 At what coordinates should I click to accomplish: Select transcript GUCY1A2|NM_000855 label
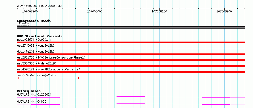click(x=32, y=101)
